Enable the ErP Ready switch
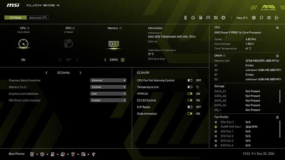The width and height of the screenshot is (285, 160). pos(190,107)
